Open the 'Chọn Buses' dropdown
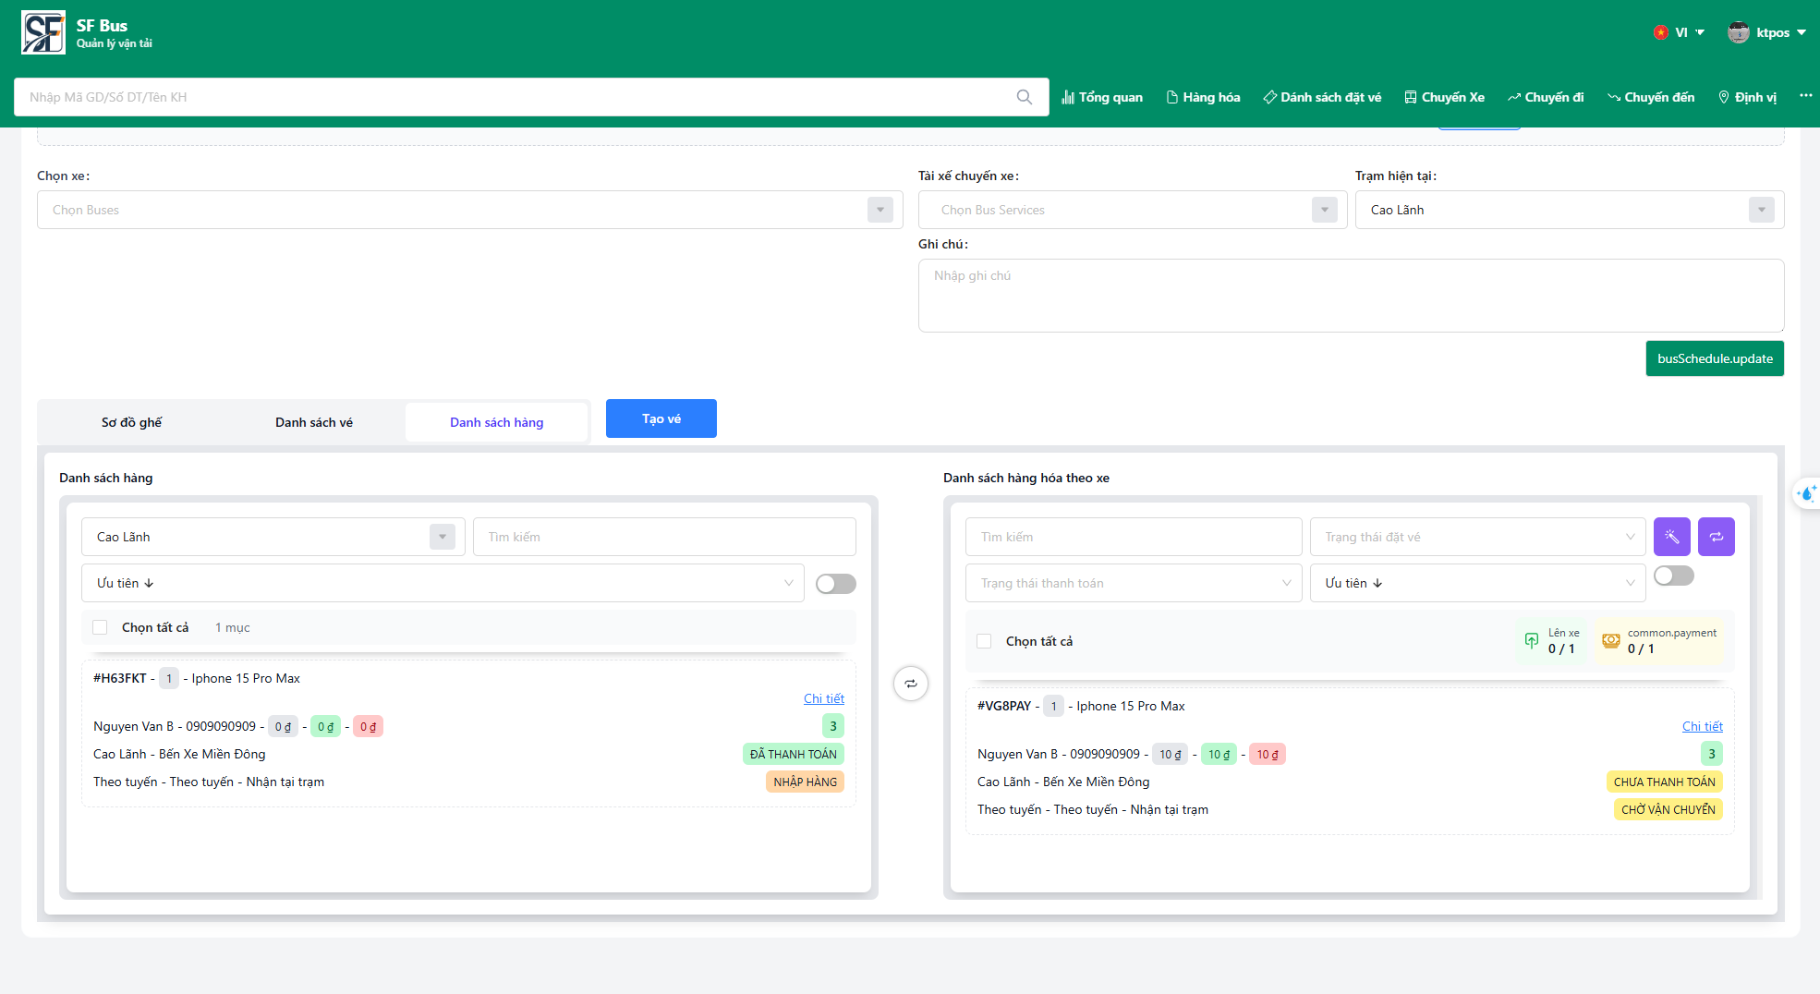 (x=469, y=210)
